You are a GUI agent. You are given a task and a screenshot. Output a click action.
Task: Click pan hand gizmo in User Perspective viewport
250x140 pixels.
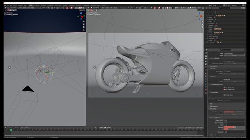[x=84, y=24]
